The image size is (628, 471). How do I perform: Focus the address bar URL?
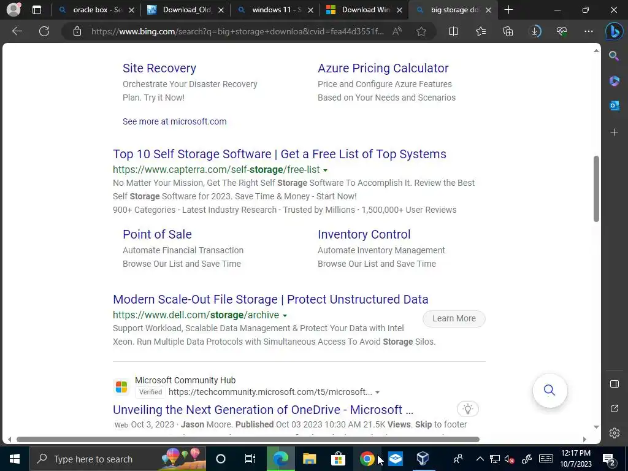(237, 31)
